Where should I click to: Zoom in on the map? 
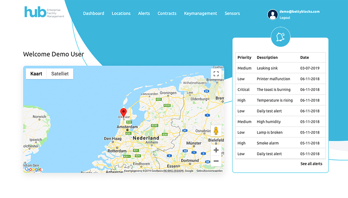click(216, 150)
